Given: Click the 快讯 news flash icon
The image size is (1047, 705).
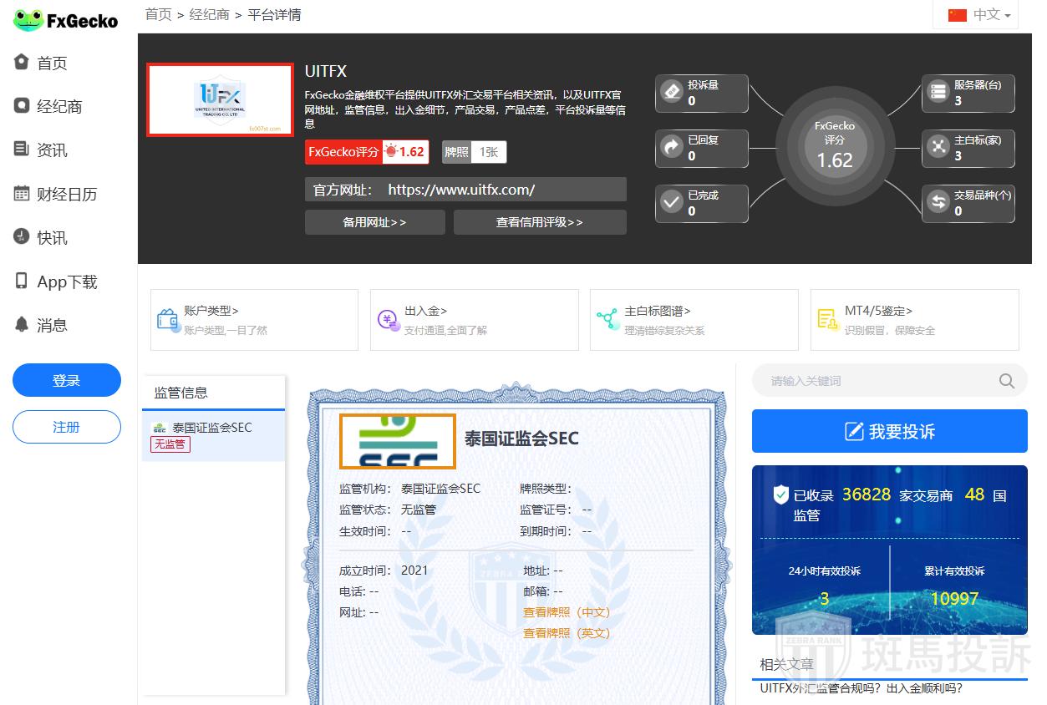Looking at the screenshot, I should 22,237.
